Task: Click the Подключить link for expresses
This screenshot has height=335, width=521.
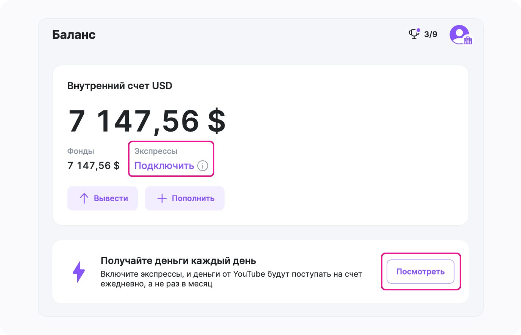Action: click(164, 166)
